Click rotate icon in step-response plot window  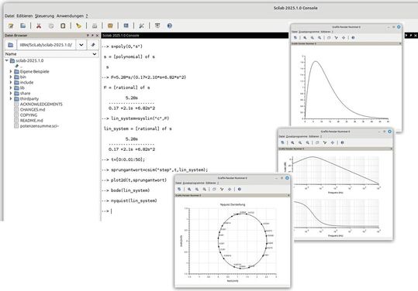(295, 38)
